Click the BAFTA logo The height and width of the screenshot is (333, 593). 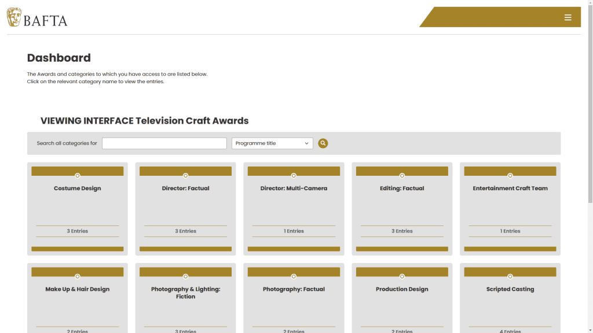coord(37,17)
